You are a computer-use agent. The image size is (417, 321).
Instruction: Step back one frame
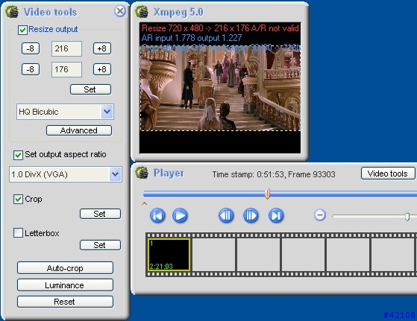(x=226, y=215)
